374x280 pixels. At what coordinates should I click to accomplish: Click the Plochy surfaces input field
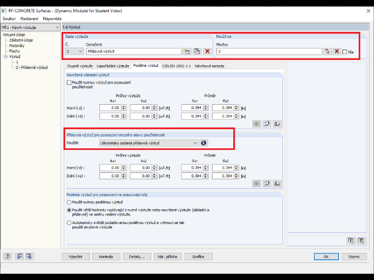pyautogui.click(x=269, y=52)
